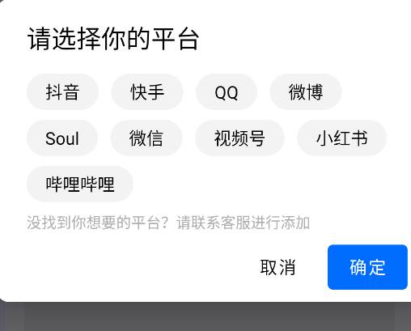This screenshot has height=331, width=411.
Task: Pick the 视频号 platform chip
Action: (x=239, y=138)
